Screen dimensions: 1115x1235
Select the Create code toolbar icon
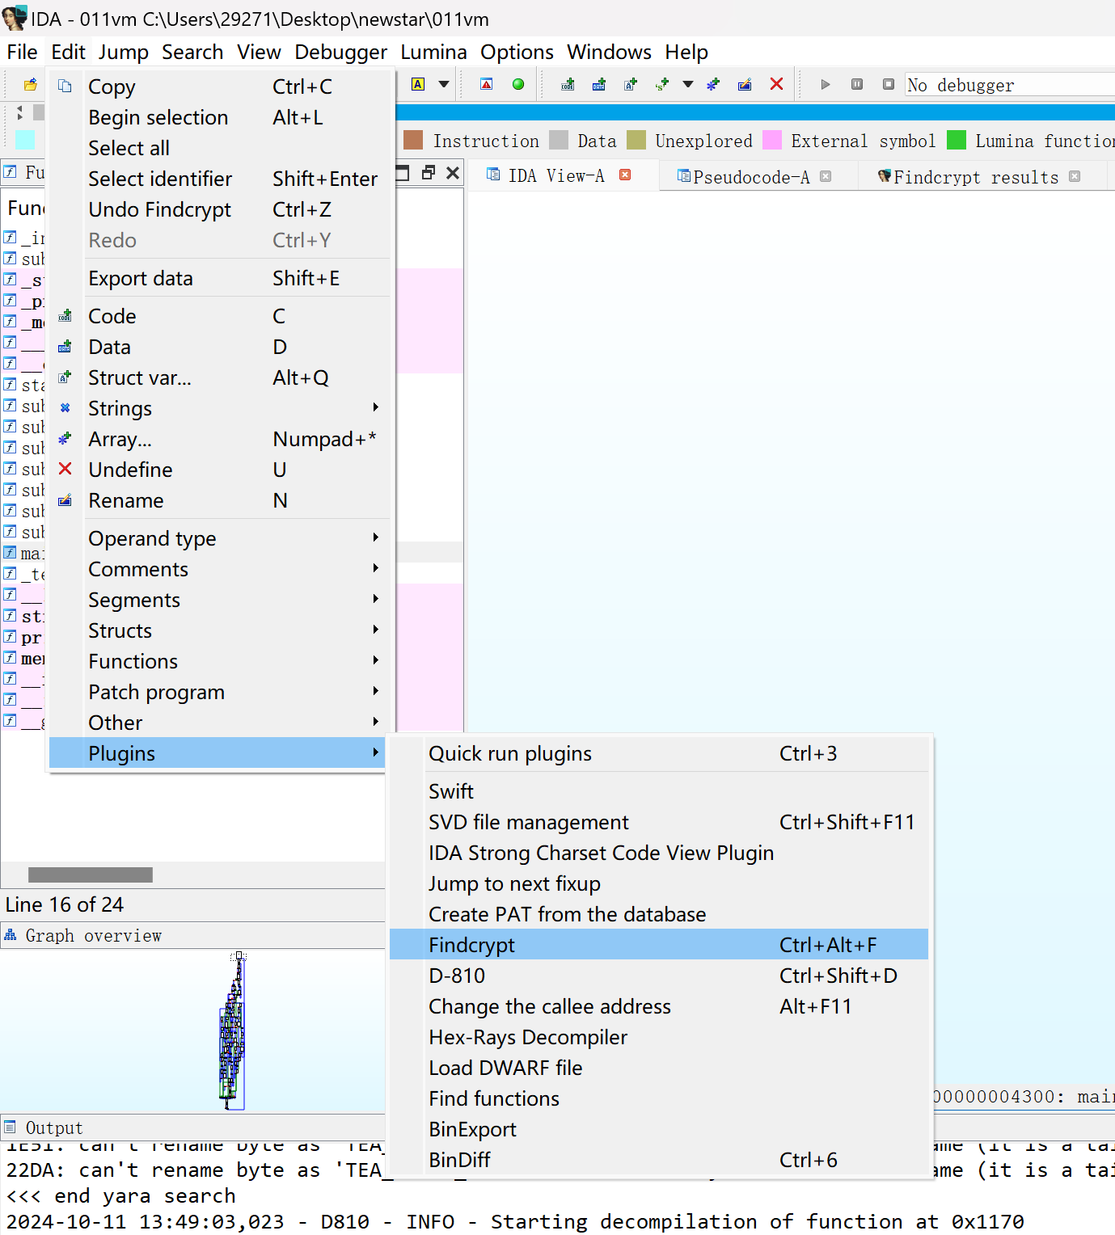(567, 83)
